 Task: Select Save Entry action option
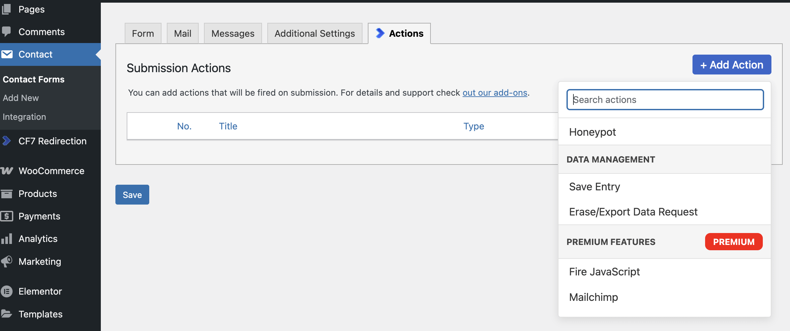pos(594,187)
